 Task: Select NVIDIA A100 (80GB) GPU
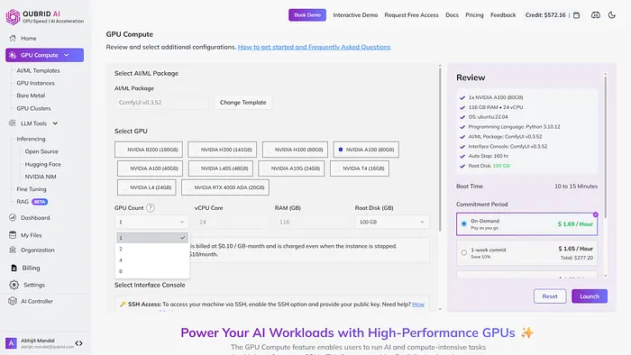366,150
